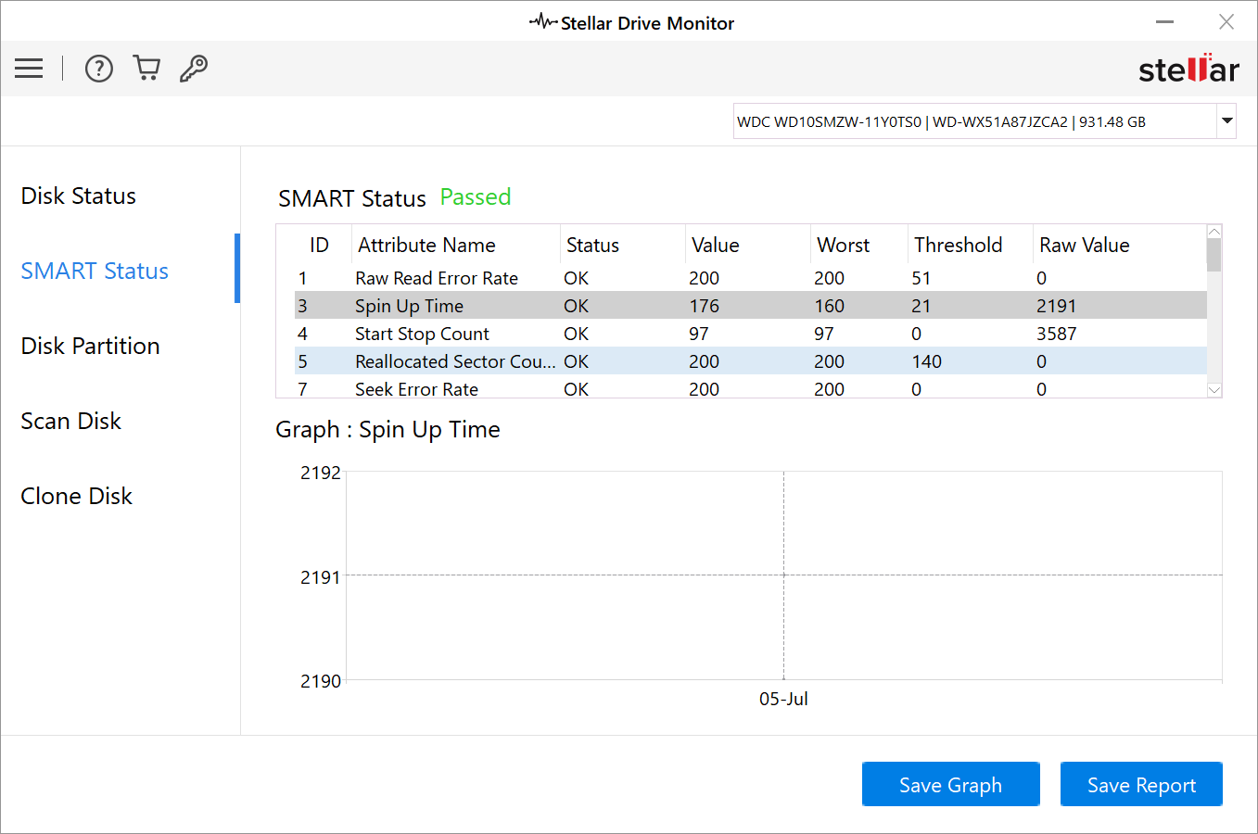Open the shopping cart purchase icon
This screenshot has width=1258, height=834.
click(x=146, y=68)
